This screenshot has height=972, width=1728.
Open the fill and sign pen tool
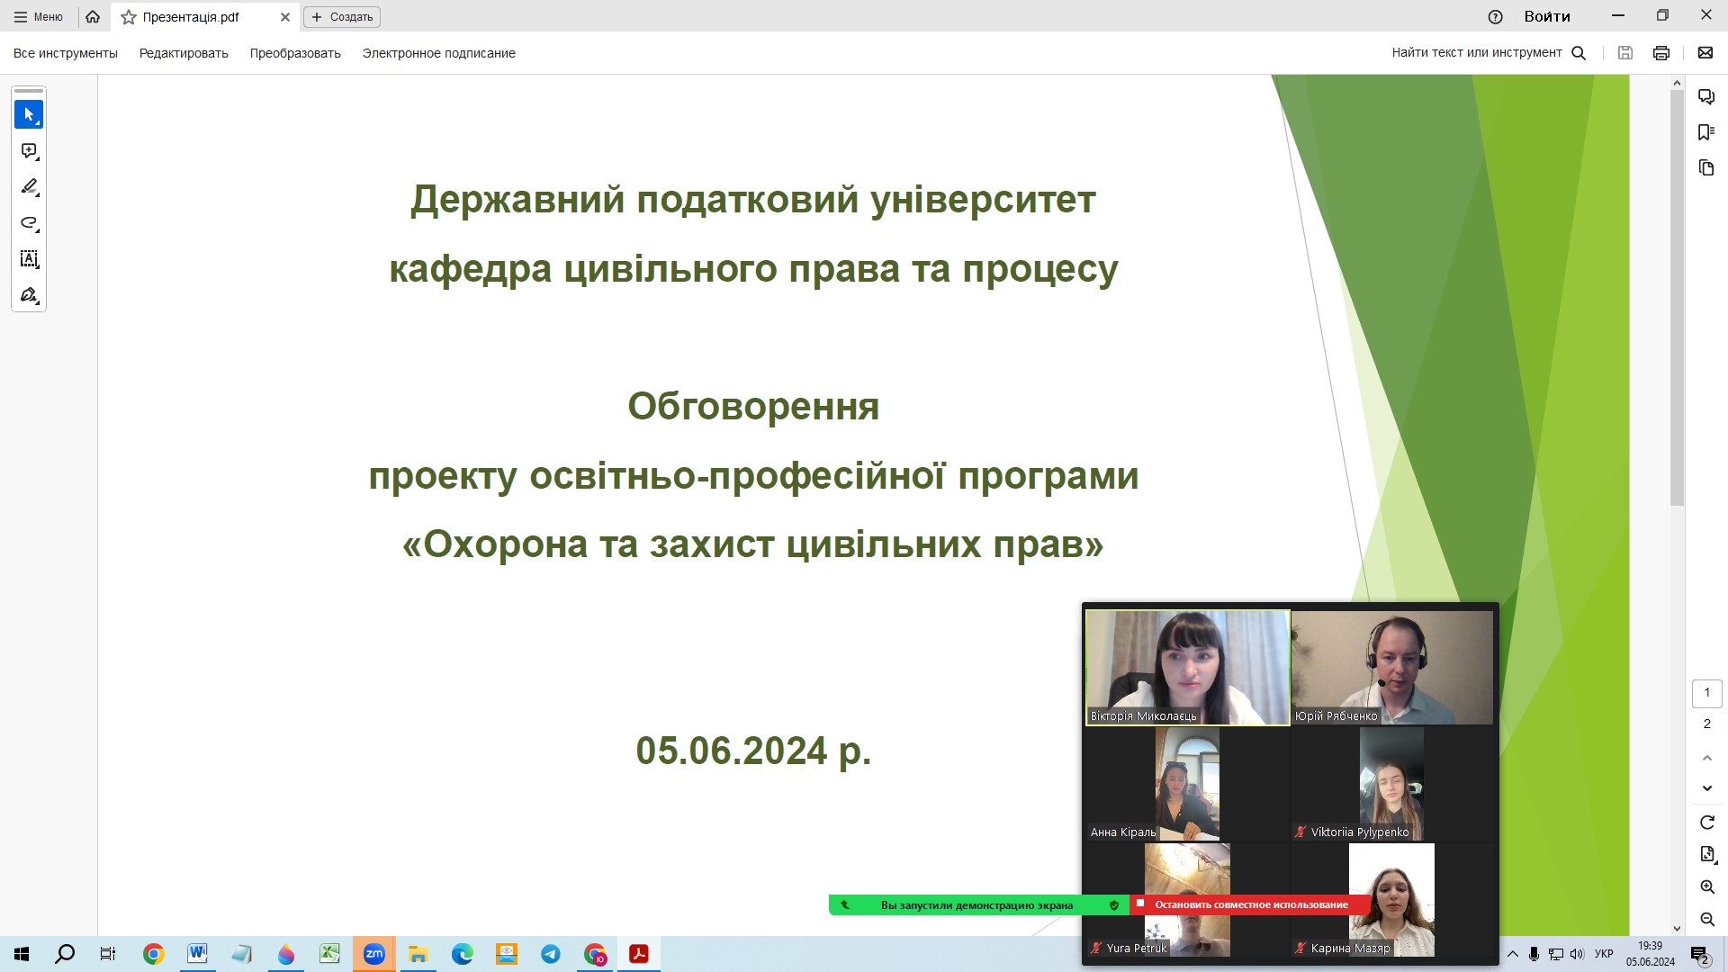coord(29,295)
